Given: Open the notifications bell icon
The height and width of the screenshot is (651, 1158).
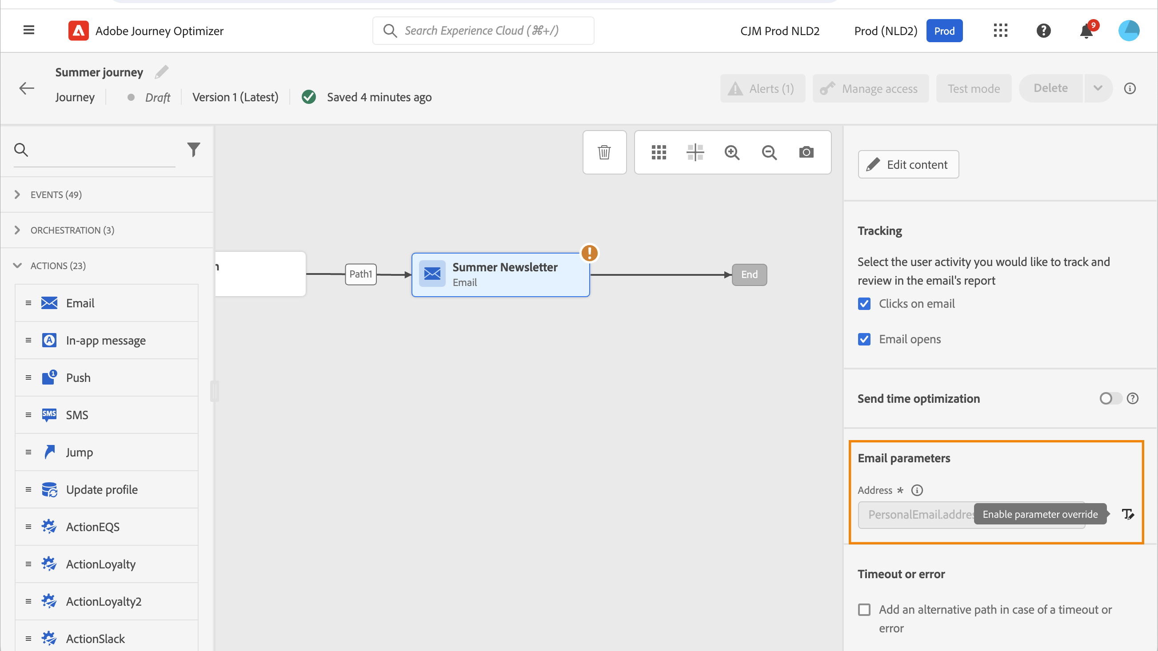Looking at the screenshot, I should coord(1086,31).
